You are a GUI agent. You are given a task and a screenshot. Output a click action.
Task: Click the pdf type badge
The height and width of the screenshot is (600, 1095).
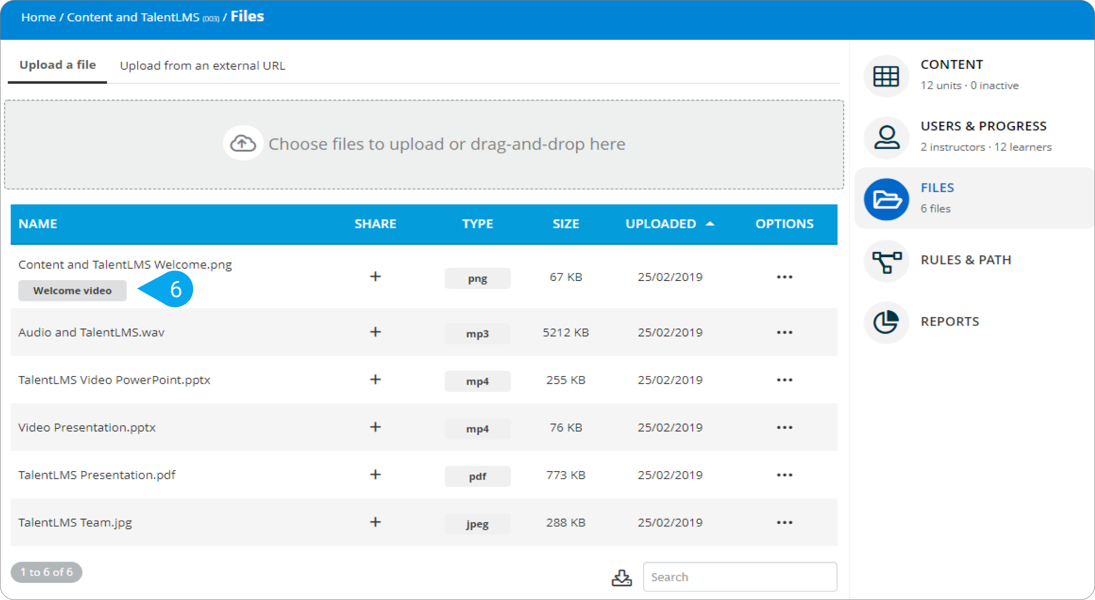pos(478,476)
